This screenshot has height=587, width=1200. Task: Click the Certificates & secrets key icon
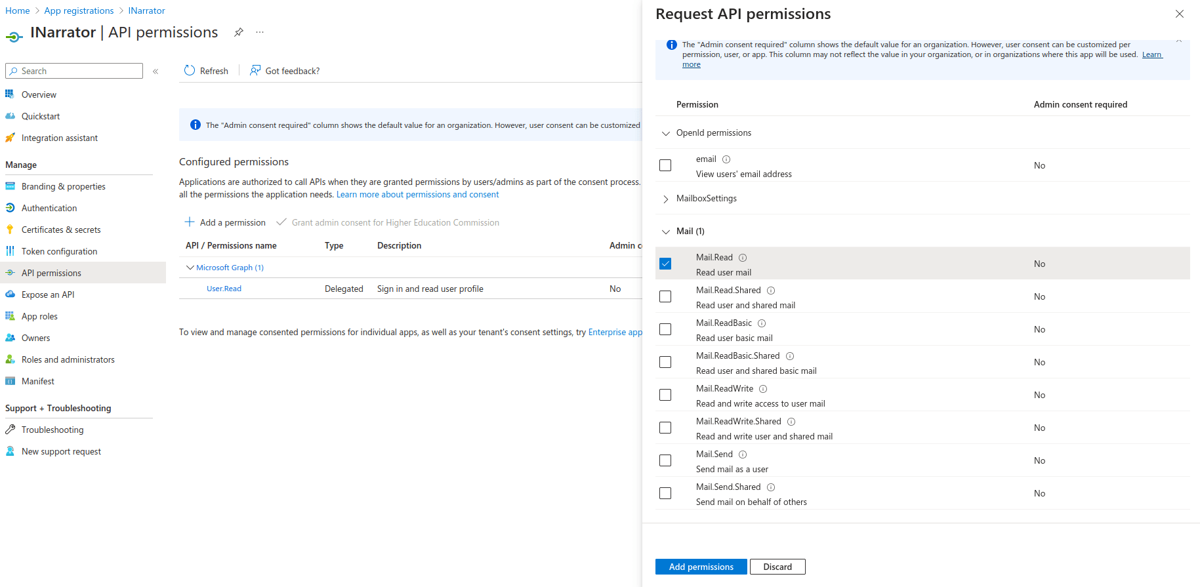[10, 230]
